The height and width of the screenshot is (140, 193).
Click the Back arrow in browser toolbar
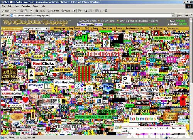[5, 11]
